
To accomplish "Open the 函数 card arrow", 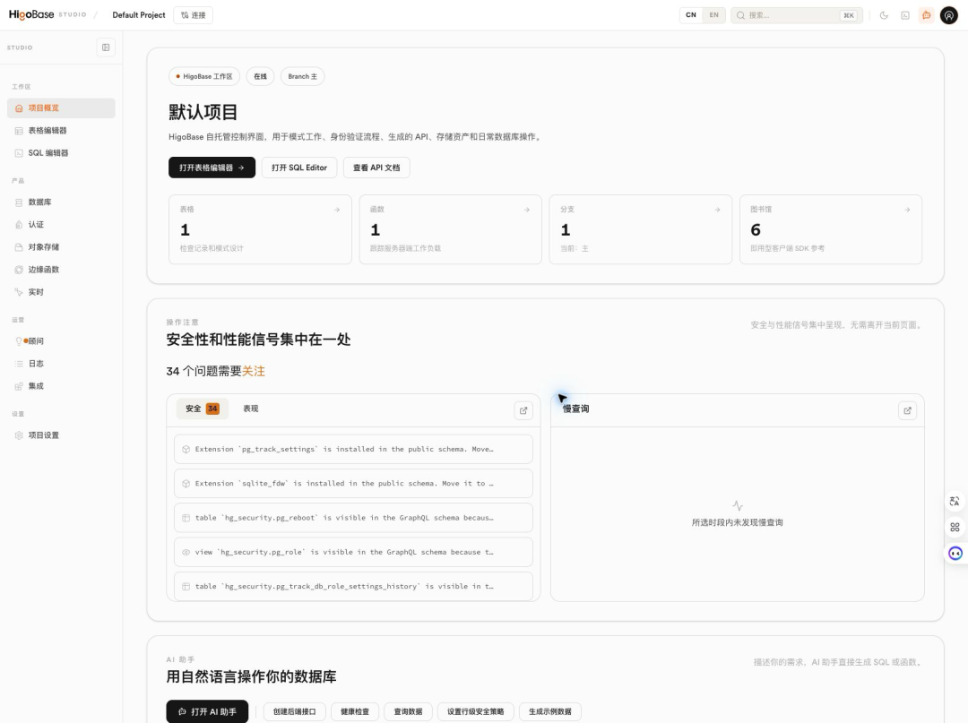I will click(x=527, y=210).
